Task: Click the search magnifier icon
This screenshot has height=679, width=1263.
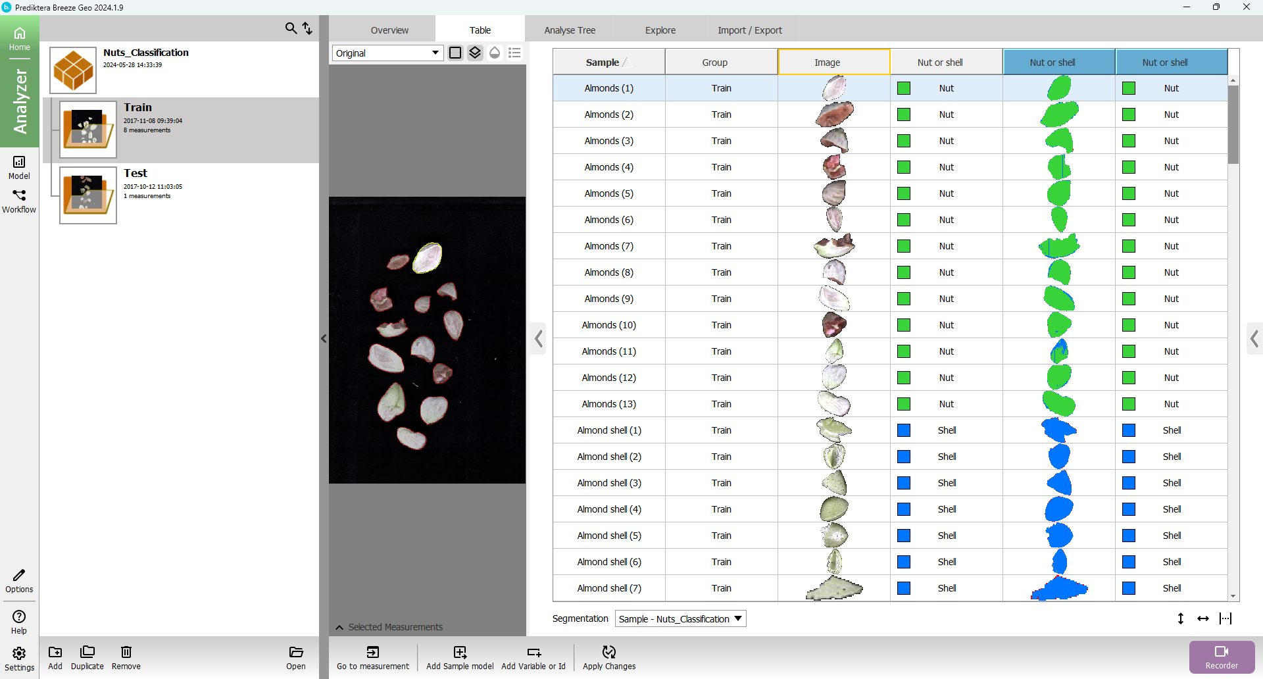Action: pos(290,28)
